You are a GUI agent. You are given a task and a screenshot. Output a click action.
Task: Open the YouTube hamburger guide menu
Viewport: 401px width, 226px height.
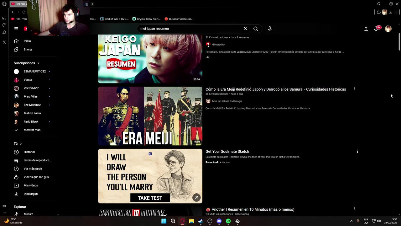click(x=16, y=29)
